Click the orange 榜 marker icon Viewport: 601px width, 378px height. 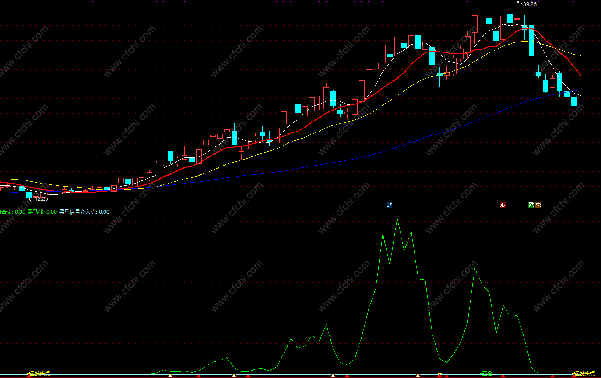pyautogui.click(x=538, y=205)
